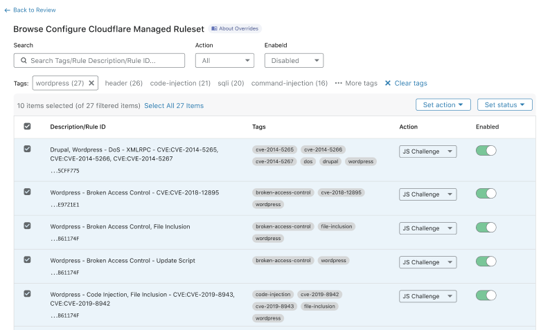Click Select All 27 Items link

[x=174, y=106]
